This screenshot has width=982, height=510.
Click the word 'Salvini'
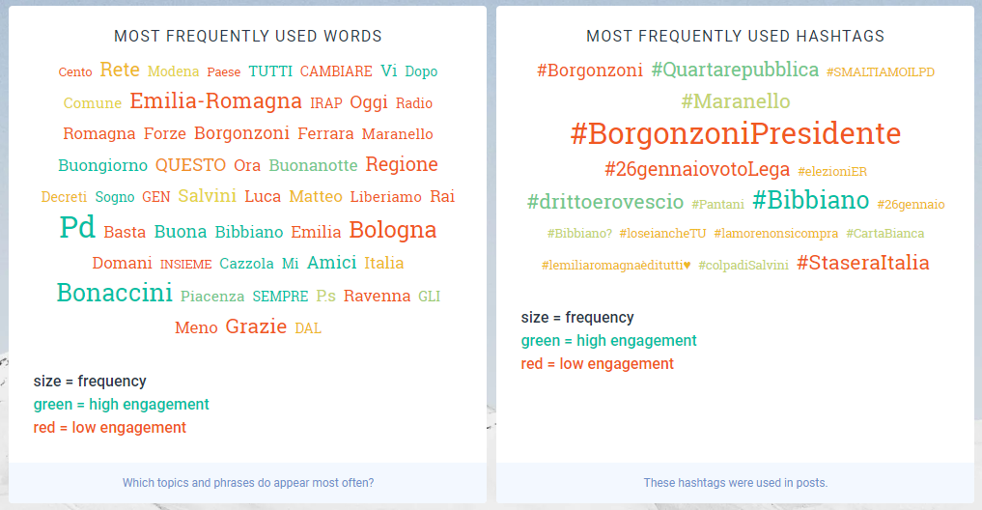pyautogui.click(x=207, y=196)
